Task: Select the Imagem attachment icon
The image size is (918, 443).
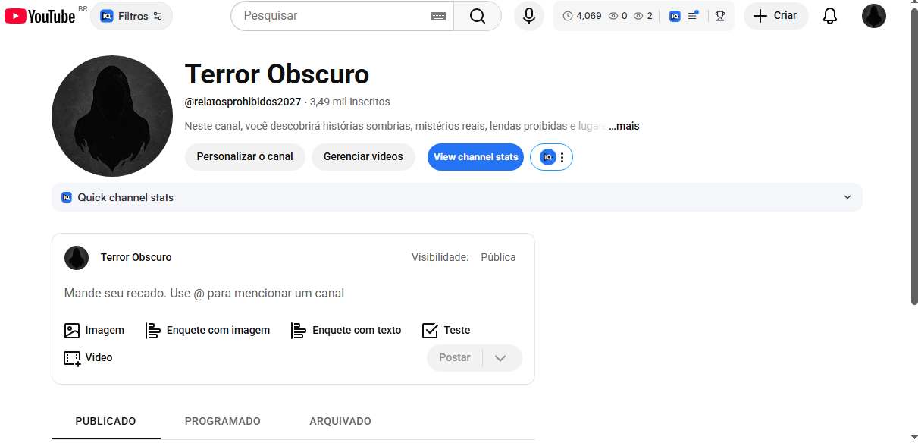Action: (x=72, y=330)
